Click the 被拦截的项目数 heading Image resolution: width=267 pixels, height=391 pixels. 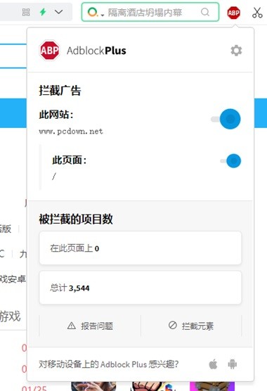[76, 219]
